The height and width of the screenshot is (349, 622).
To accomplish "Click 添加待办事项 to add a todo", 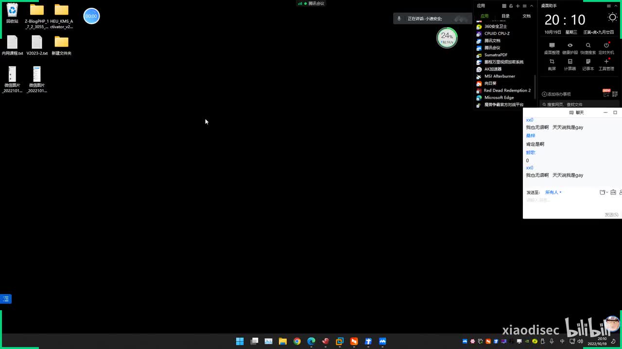I will pos(556,94).
